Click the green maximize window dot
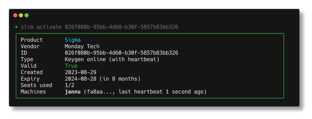The image size is (312, 119). [x=27, y=15]
